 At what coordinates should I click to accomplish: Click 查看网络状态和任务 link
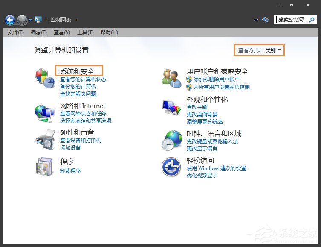[83, 113]
